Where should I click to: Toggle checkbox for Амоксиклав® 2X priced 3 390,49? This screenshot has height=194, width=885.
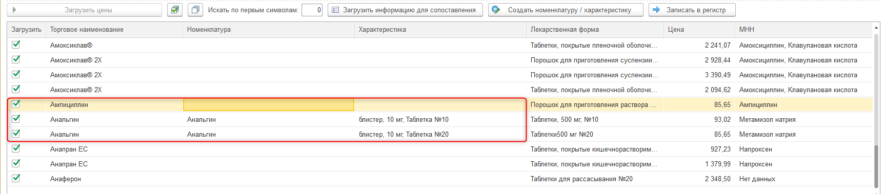tap(16, 74)
